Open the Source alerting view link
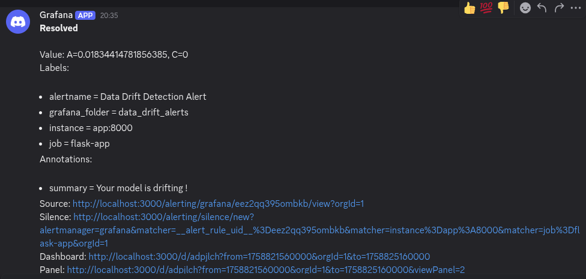Image resolution: width=586 pixels, height=279 pixels. click(x=218, y=204)
